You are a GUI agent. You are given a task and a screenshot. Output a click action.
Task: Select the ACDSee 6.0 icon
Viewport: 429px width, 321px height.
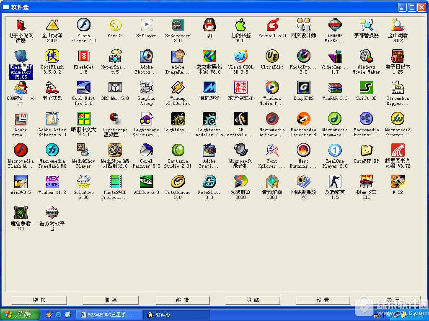146,182
